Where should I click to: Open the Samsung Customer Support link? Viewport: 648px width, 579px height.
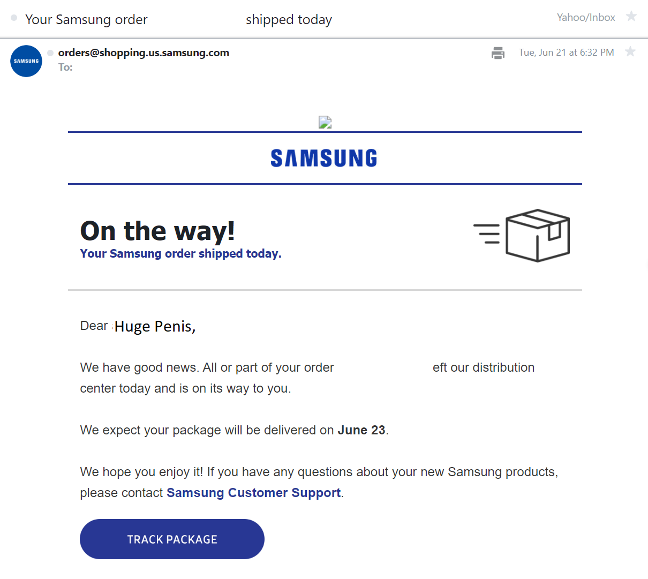[253, 493]
